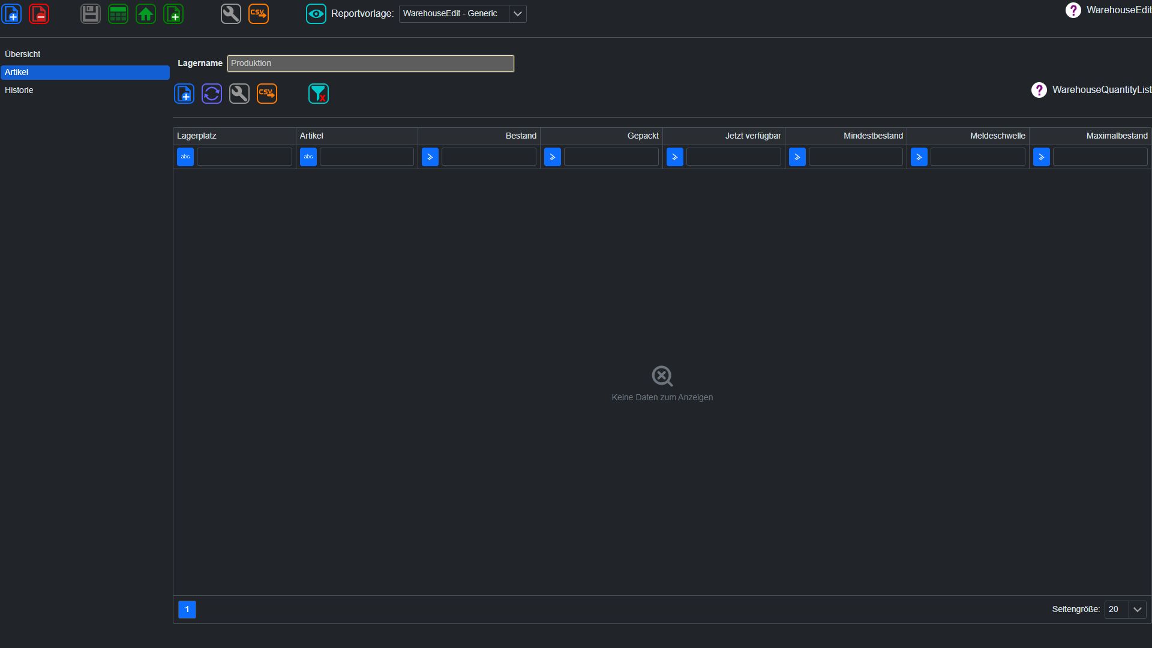Refresh the warehouse quantity list
1152x648 pixels.
[212, 94]
